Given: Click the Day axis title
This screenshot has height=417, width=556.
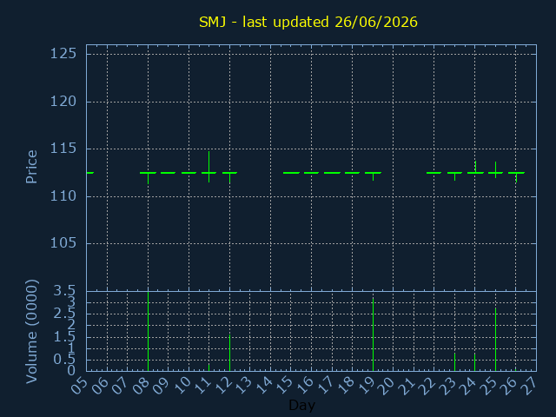Looking at the screenshot, I should coord(301,405).
